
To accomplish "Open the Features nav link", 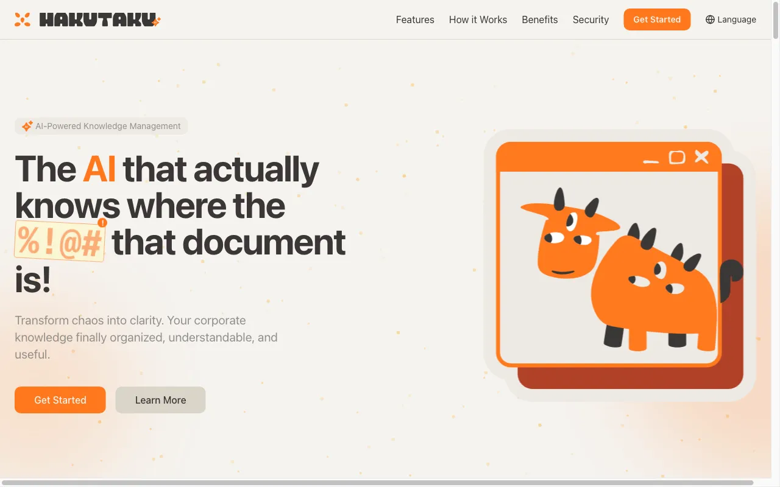I will (x=415, y=19).
